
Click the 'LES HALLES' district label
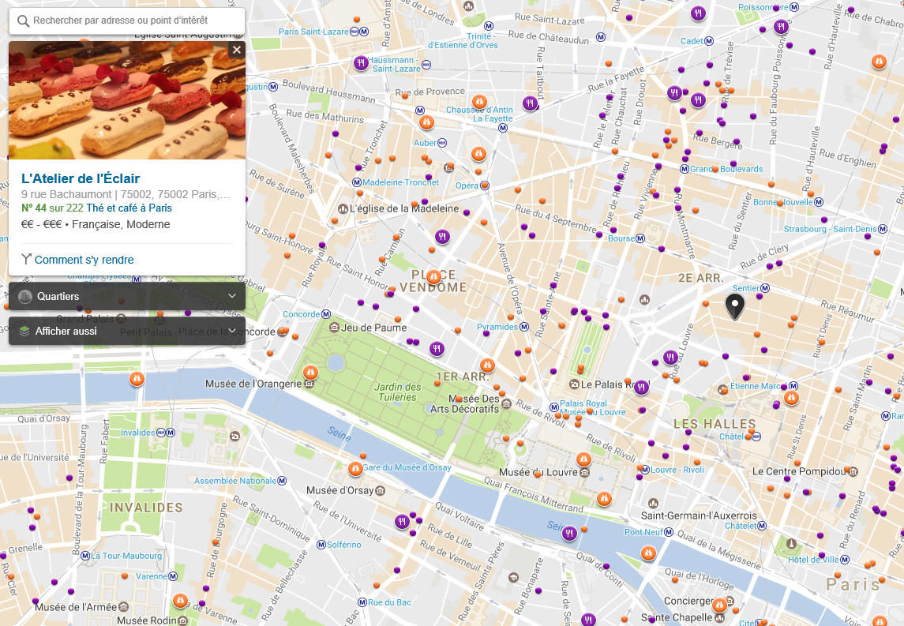coord(715,424)
